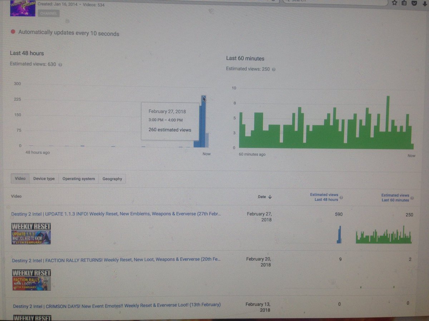Screen dimensions: 429x321
Task: Click the Estimated views Last 60 minutes column header
Action: [395, 198]
